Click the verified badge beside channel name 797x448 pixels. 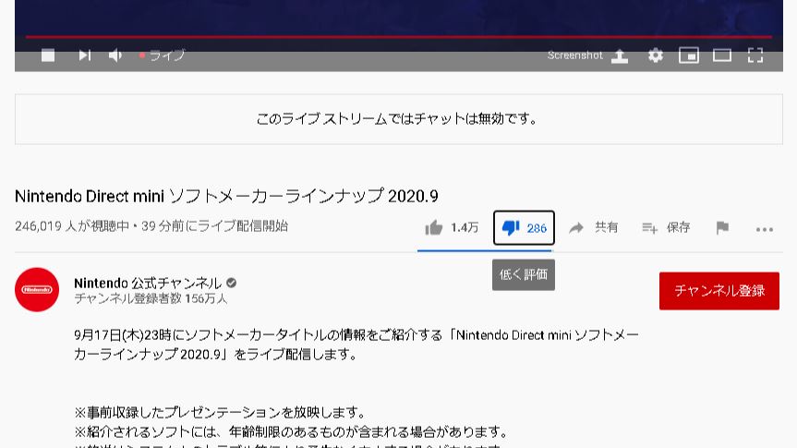[x=231, y=283]
